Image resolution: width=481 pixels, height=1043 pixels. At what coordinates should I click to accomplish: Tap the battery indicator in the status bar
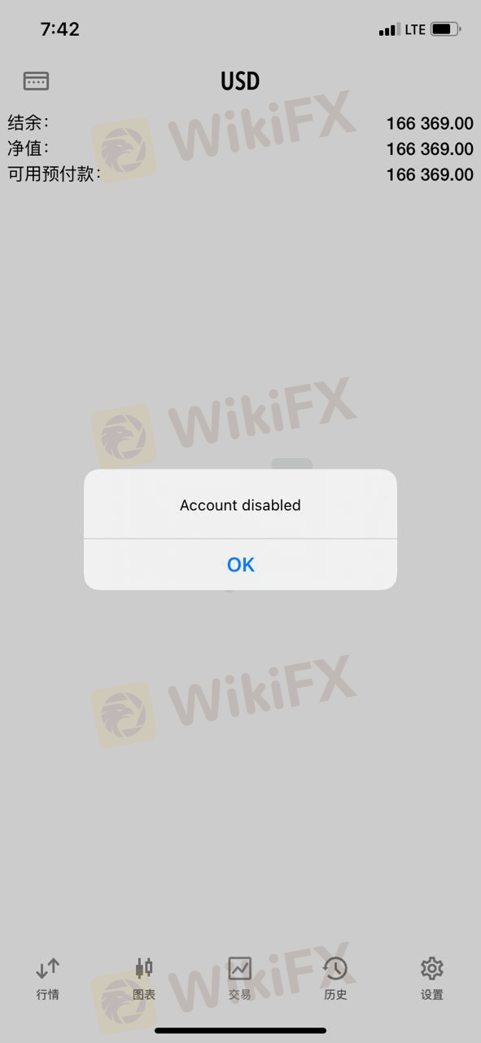point(445,29)
